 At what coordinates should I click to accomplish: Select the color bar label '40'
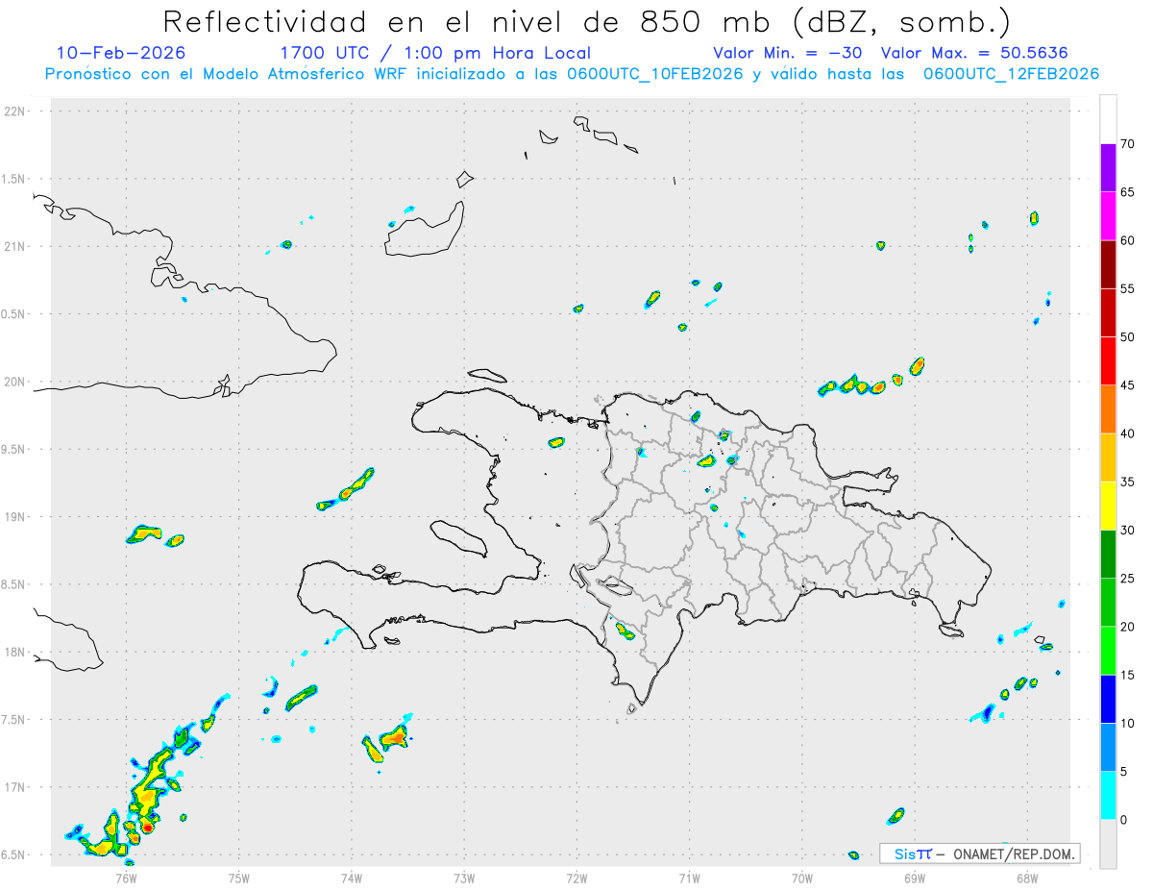click(x=1128, y=433)
